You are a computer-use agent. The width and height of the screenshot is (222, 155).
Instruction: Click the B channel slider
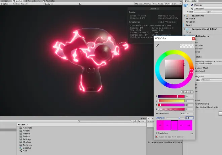(171, 105)
